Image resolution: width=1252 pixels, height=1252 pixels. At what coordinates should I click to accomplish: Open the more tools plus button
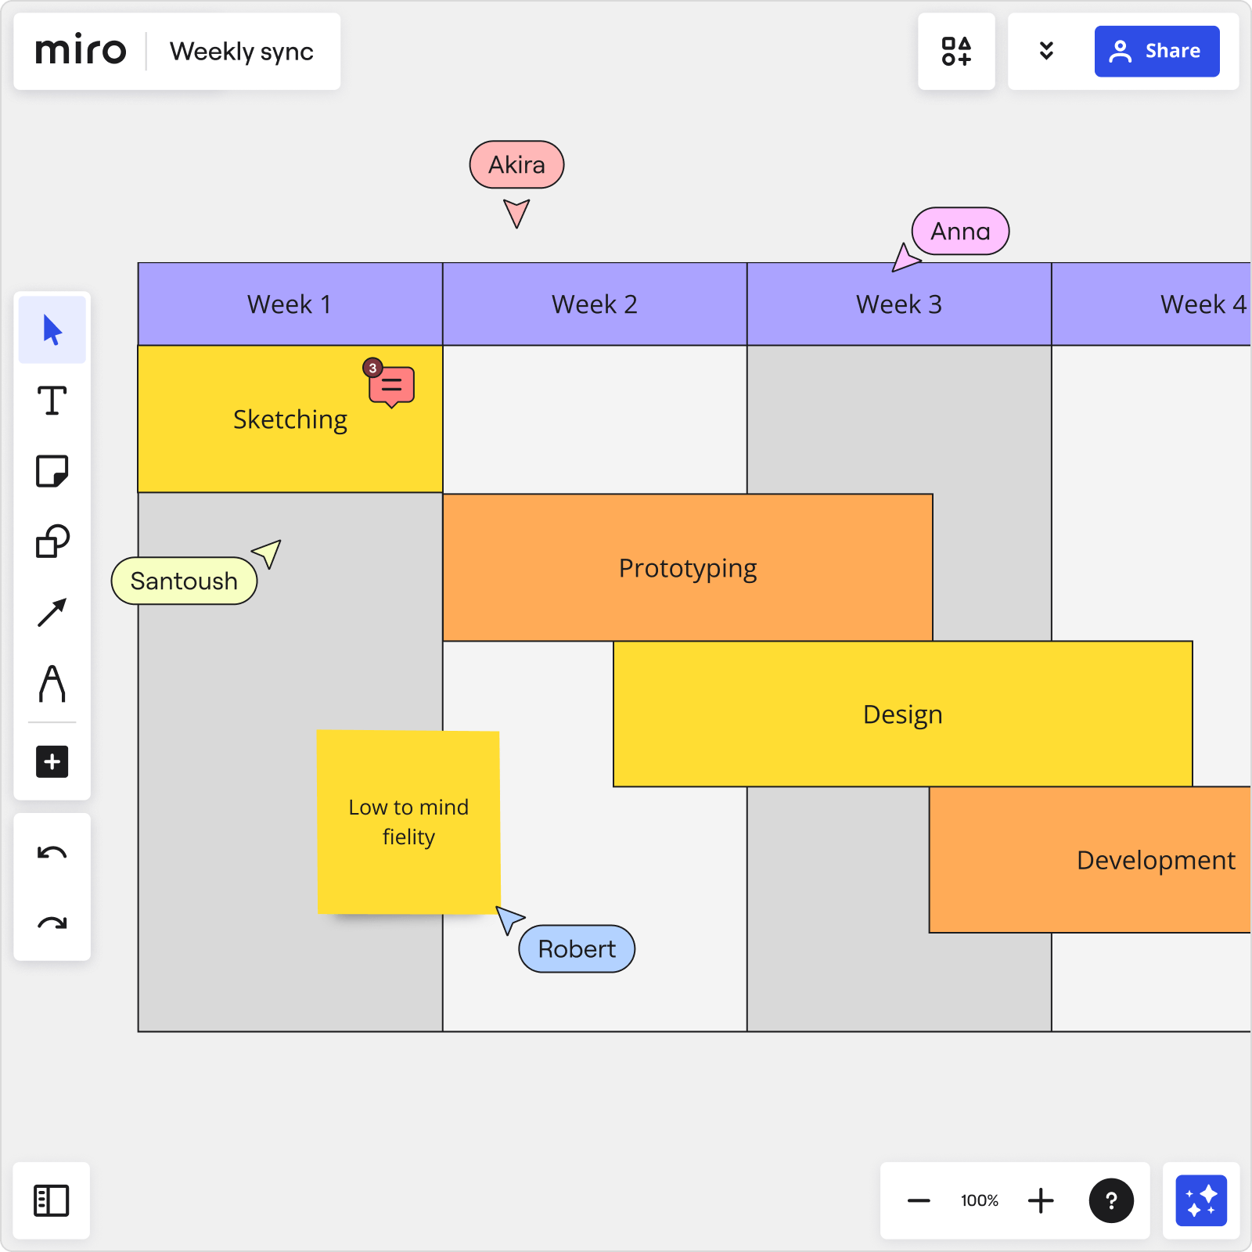point(52,761)
